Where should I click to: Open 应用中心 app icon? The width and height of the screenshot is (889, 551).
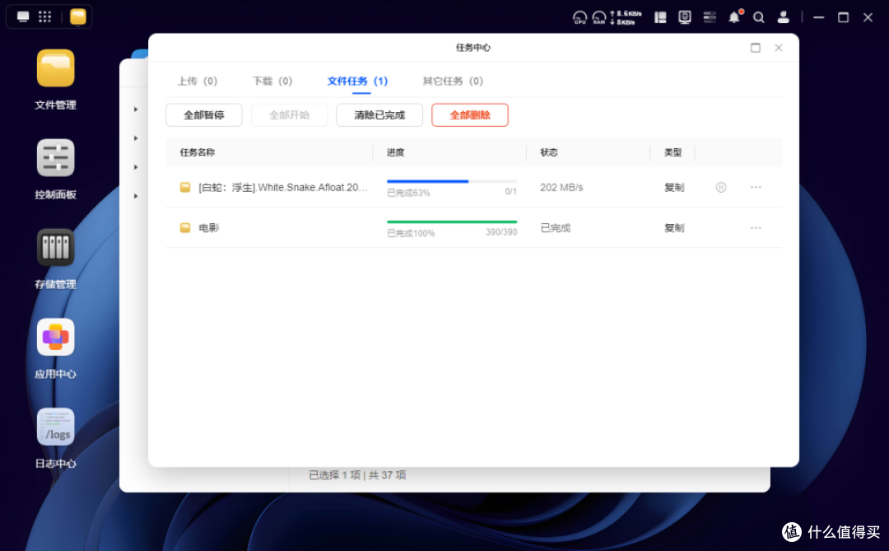pos(56,337)
